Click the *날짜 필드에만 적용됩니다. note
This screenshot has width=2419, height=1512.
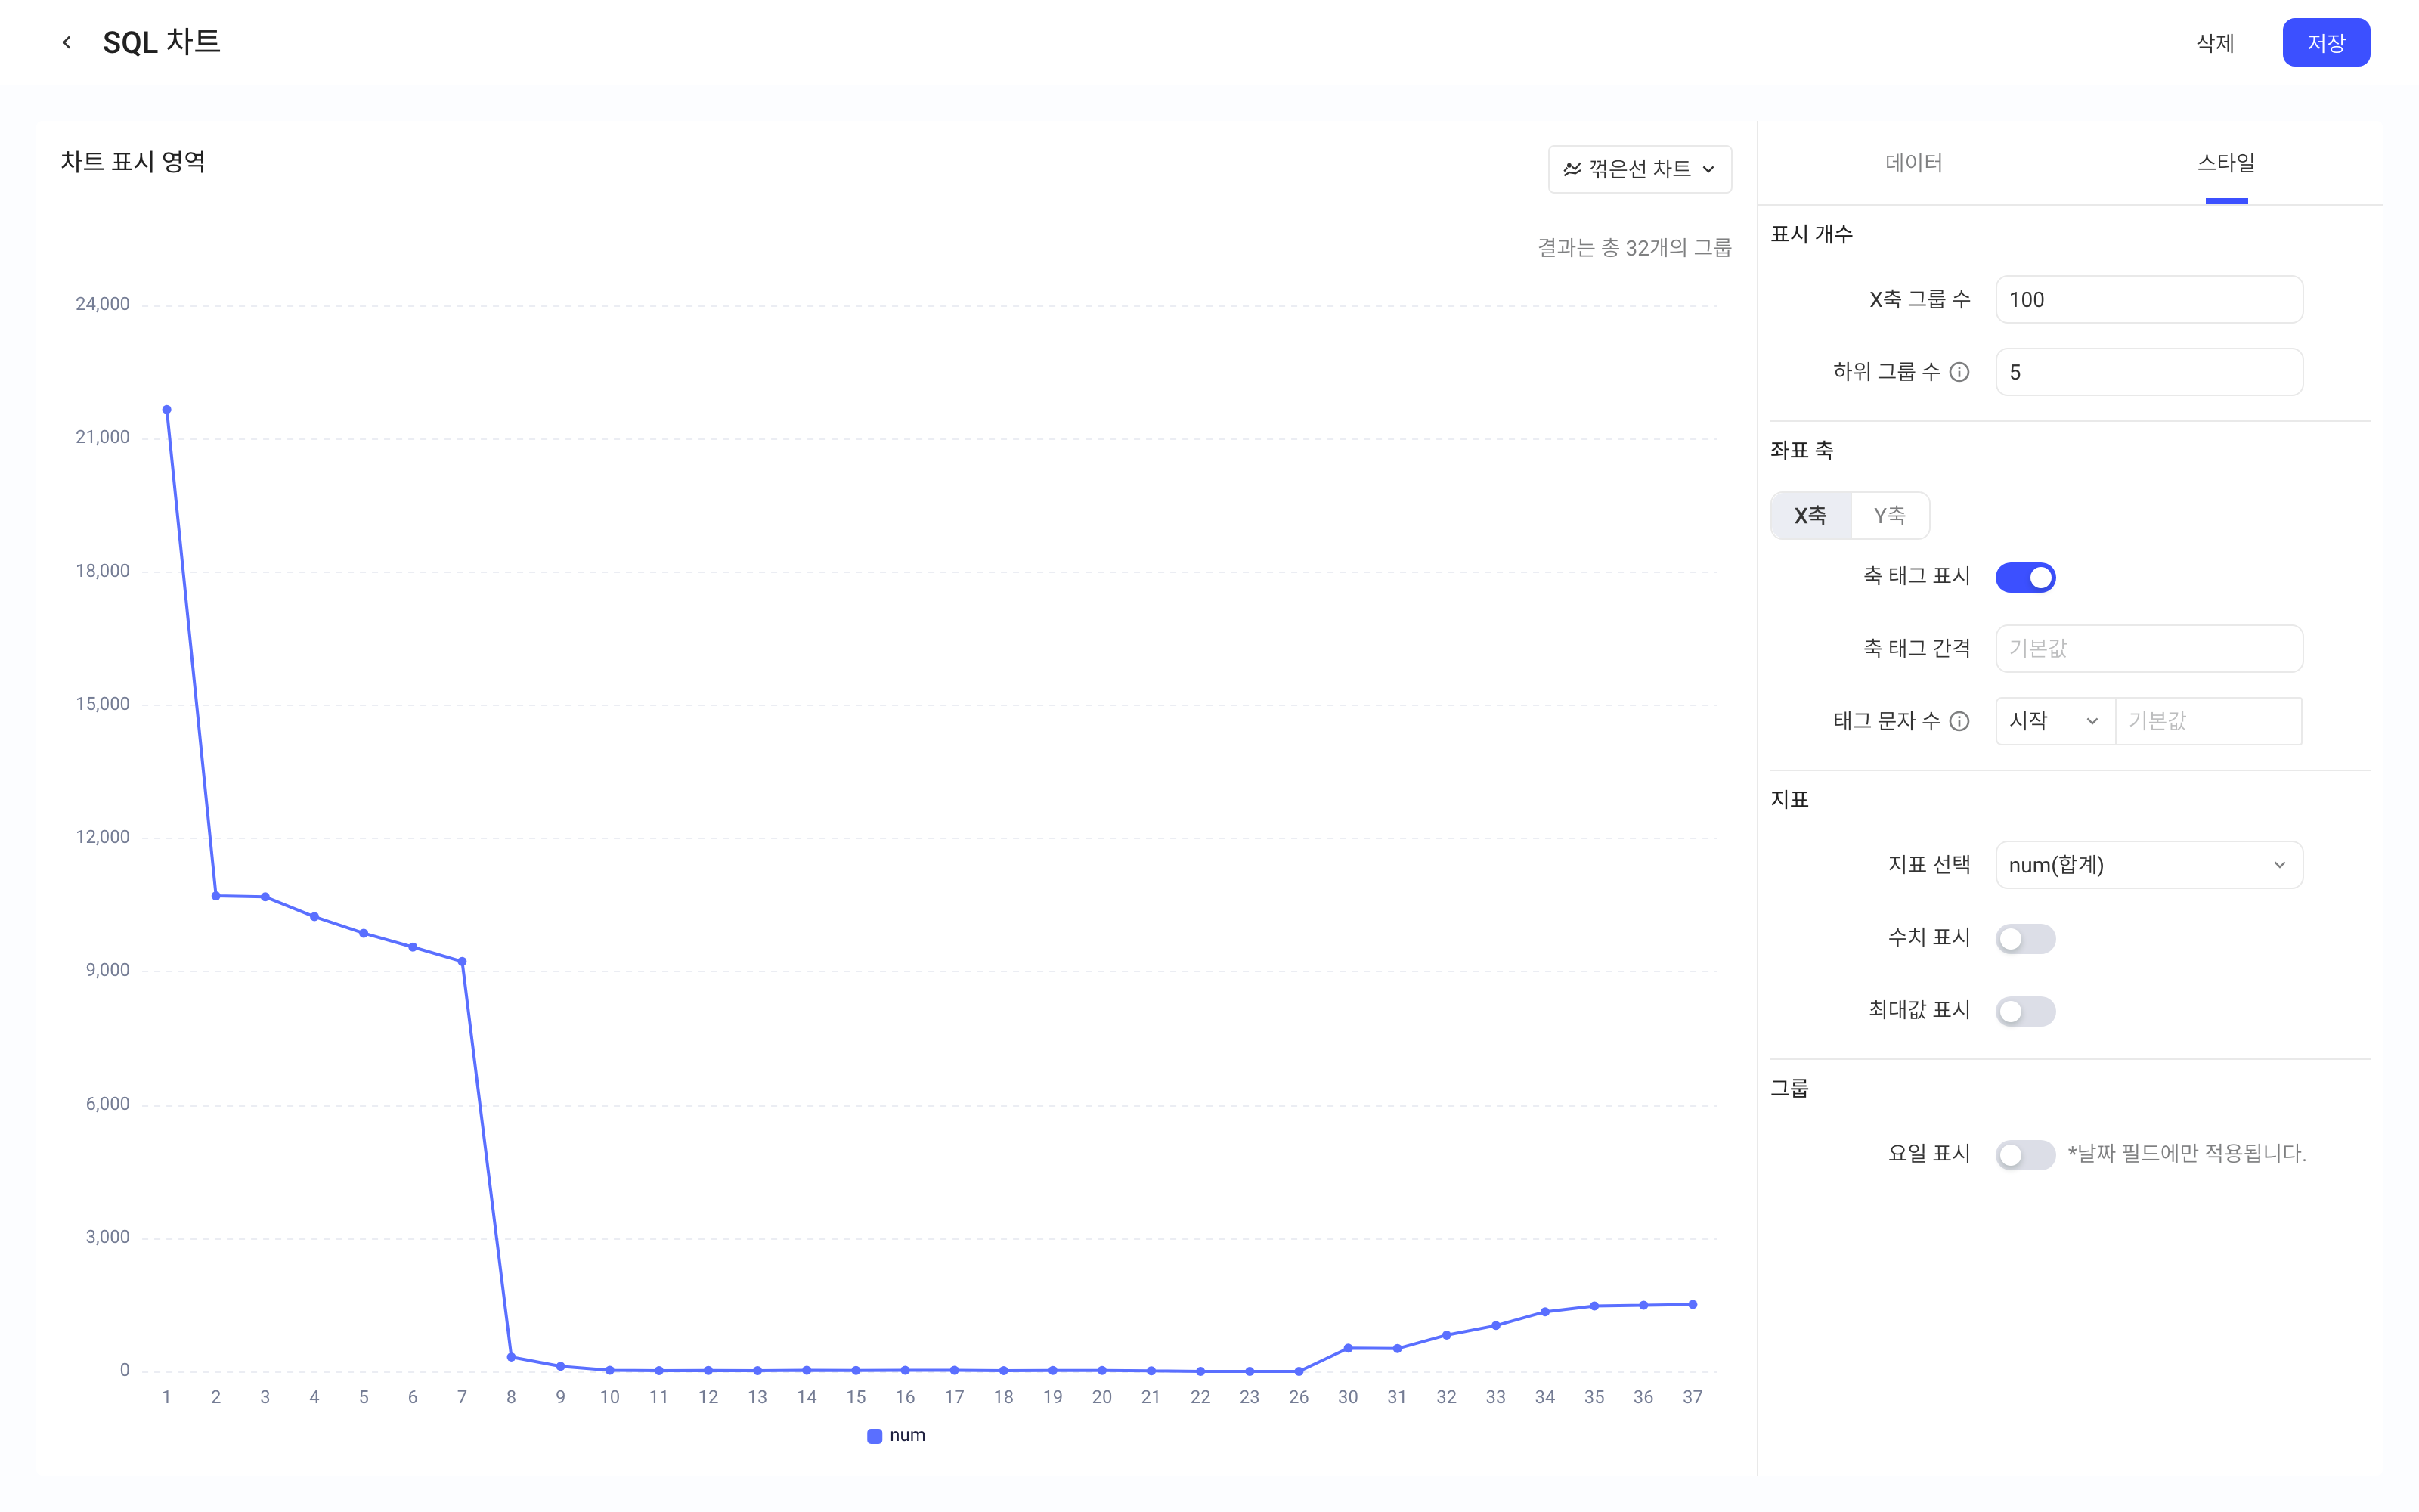(x=2186, y=1154)
